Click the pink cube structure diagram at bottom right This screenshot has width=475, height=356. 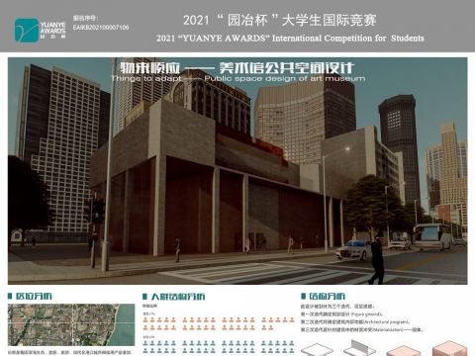coord(449,349)
